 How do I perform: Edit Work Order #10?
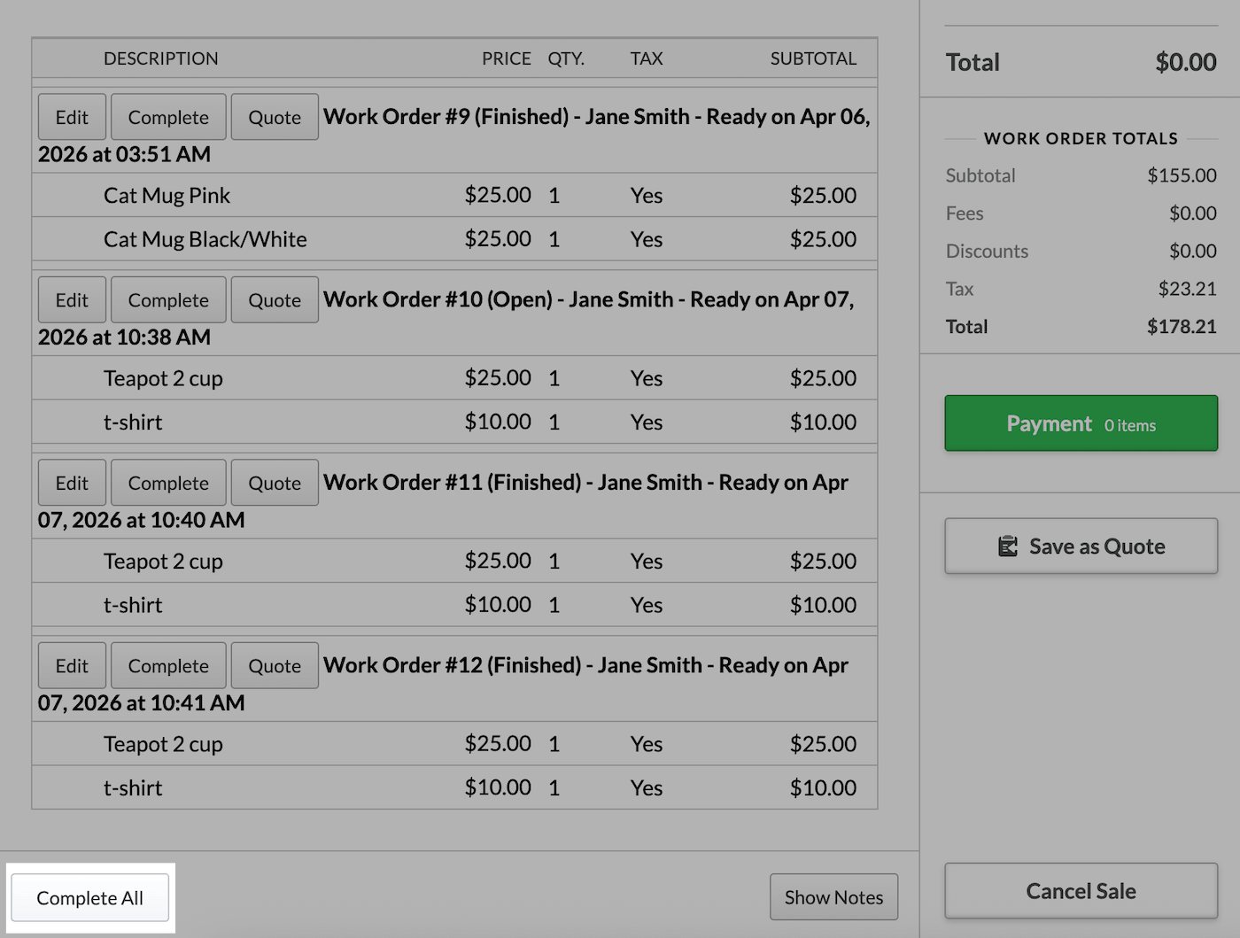[72, 300]
